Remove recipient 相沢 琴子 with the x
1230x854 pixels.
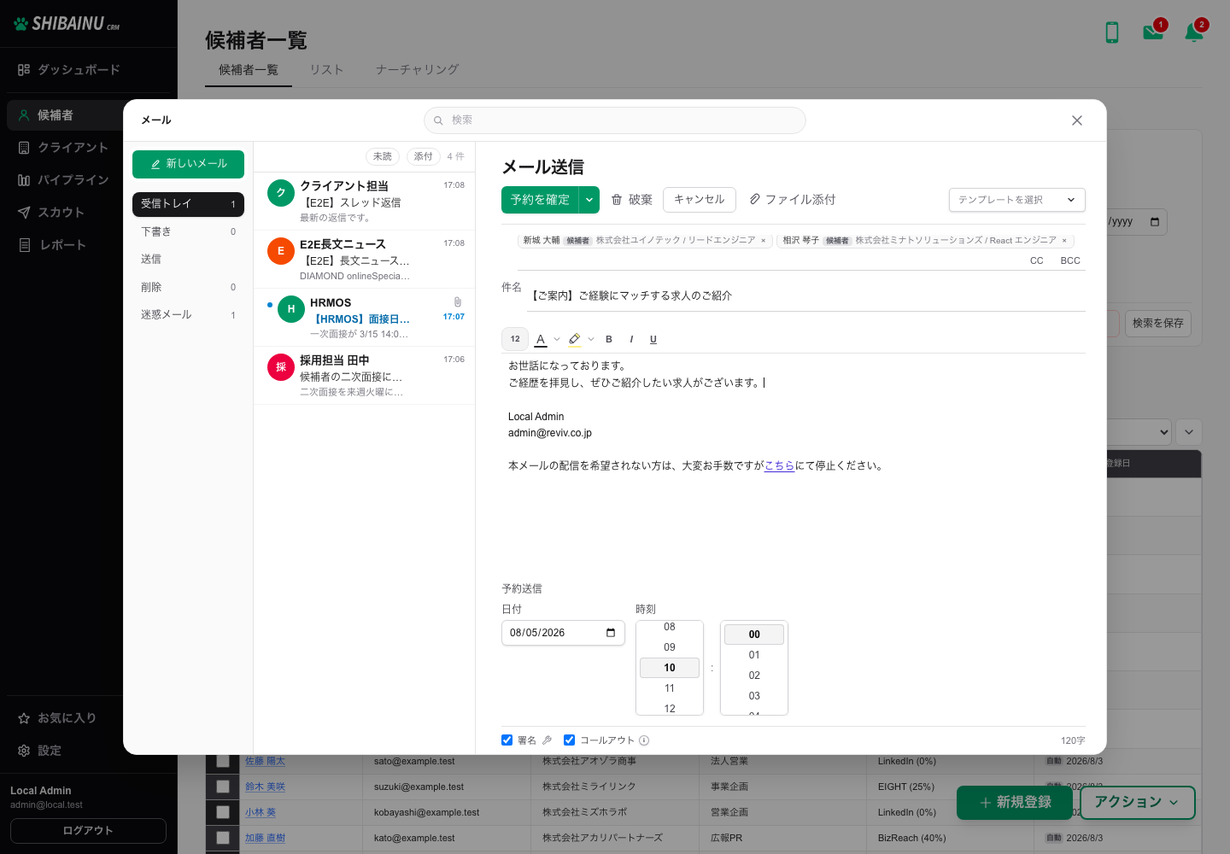click(1064, 241)
